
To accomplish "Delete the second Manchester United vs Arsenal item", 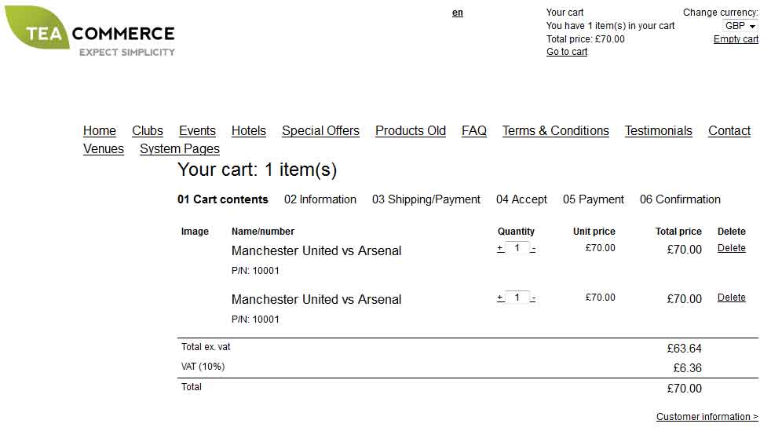I will click(731, 298).
